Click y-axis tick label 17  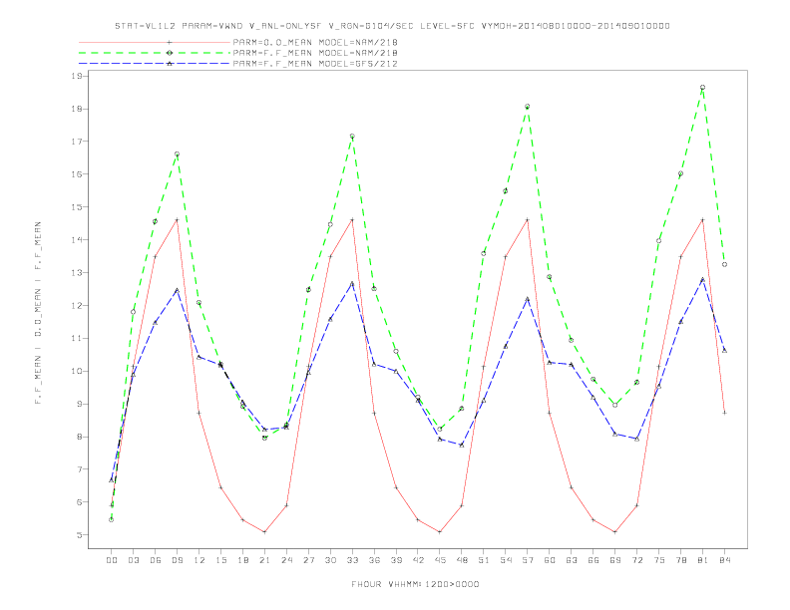(x=77, y=142)
